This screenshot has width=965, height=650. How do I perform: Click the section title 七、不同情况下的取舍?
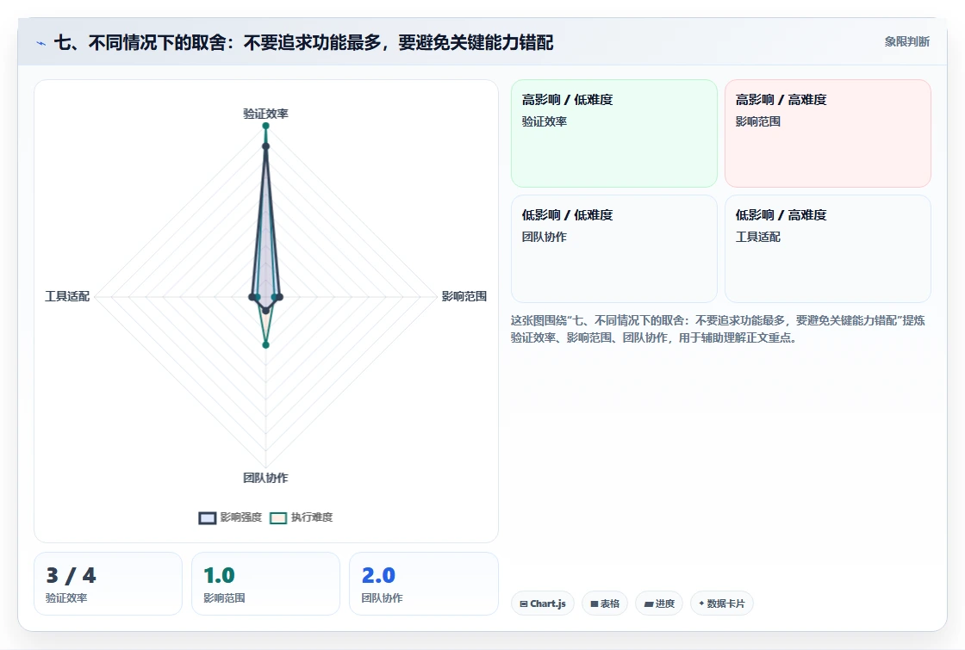tap(303, 42)
